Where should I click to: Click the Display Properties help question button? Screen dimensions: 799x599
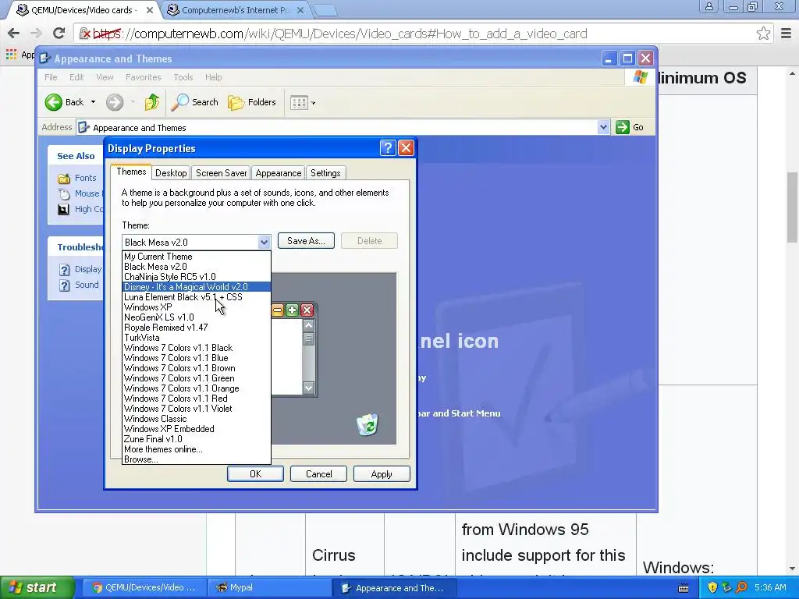[x=388, y=148]
